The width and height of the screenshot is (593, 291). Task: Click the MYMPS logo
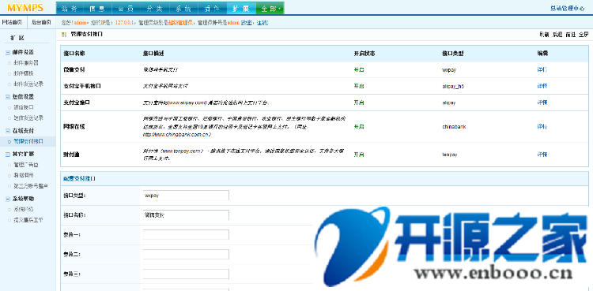pyautogui.click(x=25, y=8)
